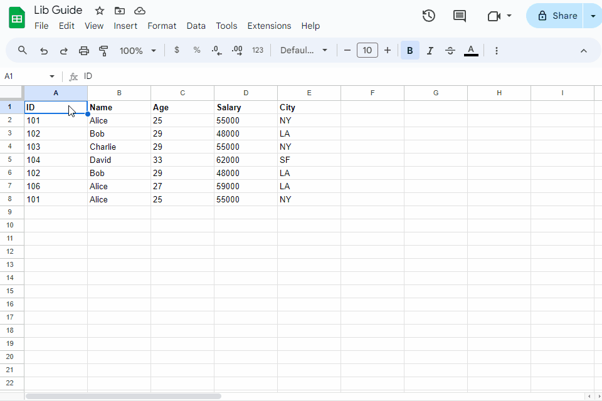Image resolution: width=602 pixels, height=401 pixels.
Task: Select the City header cell
Action: [x=309, y=107]
